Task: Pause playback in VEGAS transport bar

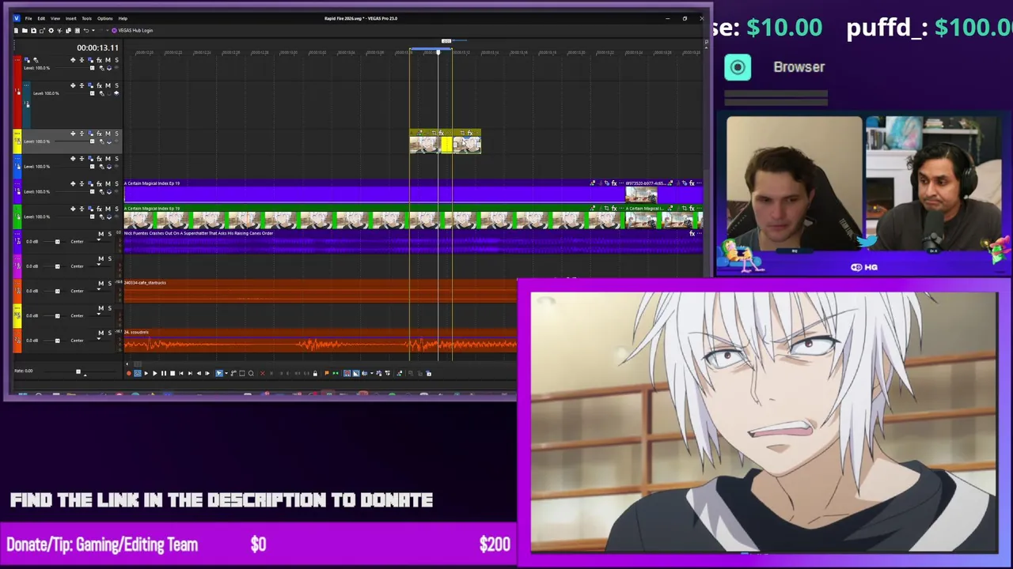Action: (164, 373)
